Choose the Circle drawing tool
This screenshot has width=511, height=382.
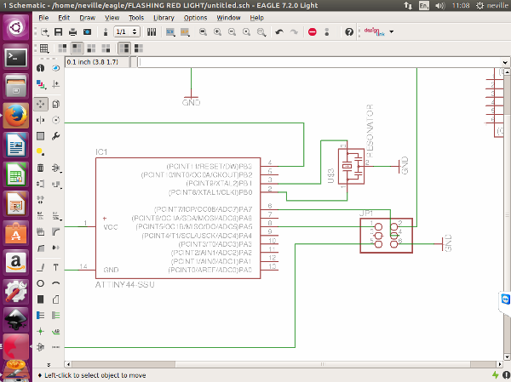(x=40, y=283)
